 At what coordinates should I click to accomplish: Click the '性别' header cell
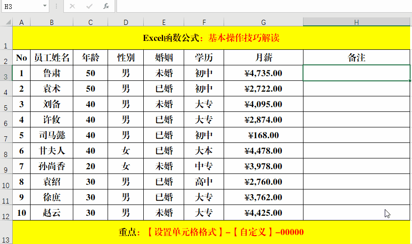click(x=126, y=57)
